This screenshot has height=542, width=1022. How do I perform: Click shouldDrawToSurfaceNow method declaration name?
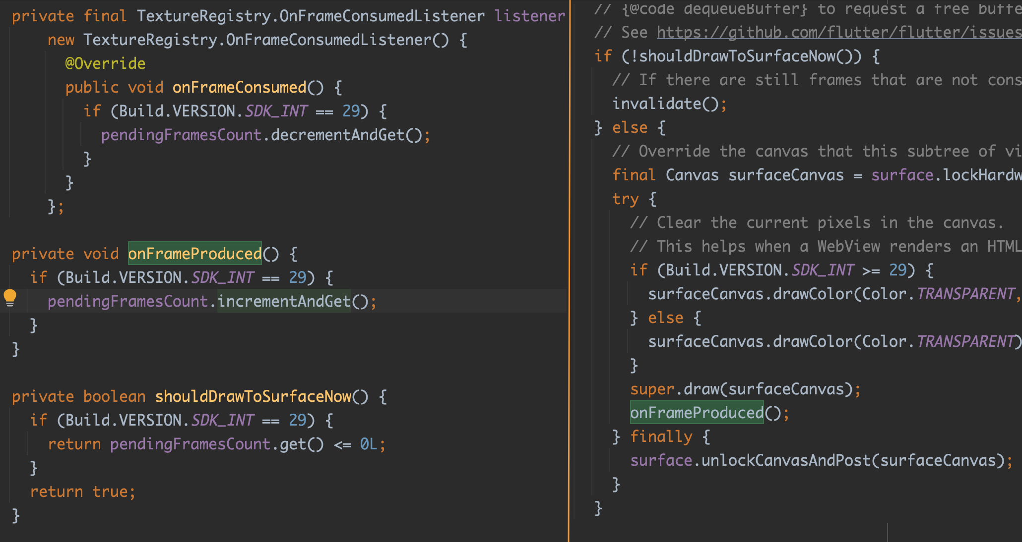click(253, 396)
